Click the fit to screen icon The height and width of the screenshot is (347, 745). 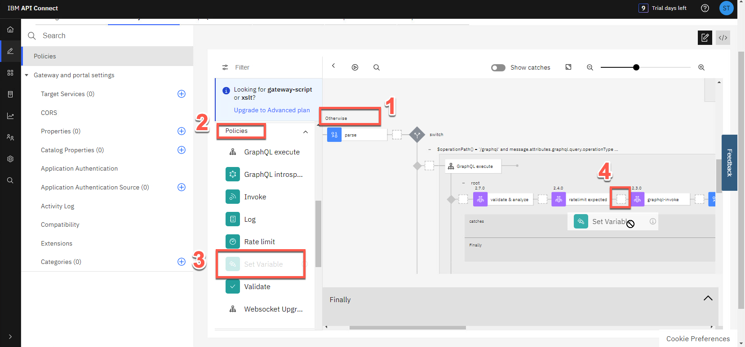point(568,67)
